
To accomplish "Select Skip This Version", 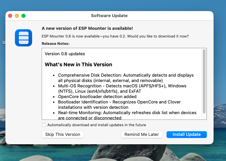I will pyautogui.click(x=63, y=135).
